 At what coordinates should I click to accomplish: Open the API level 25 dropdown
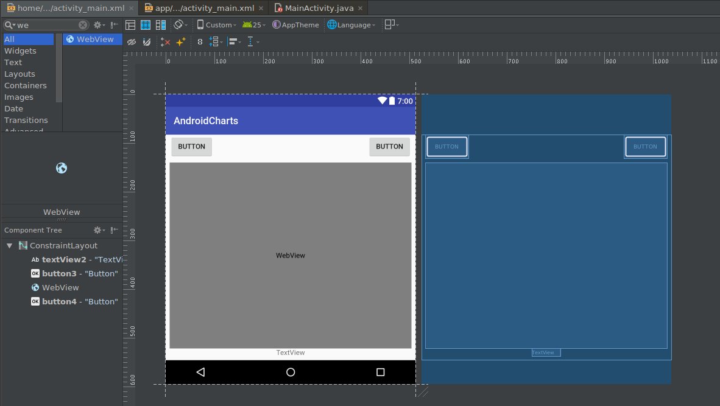click(254, 25)
